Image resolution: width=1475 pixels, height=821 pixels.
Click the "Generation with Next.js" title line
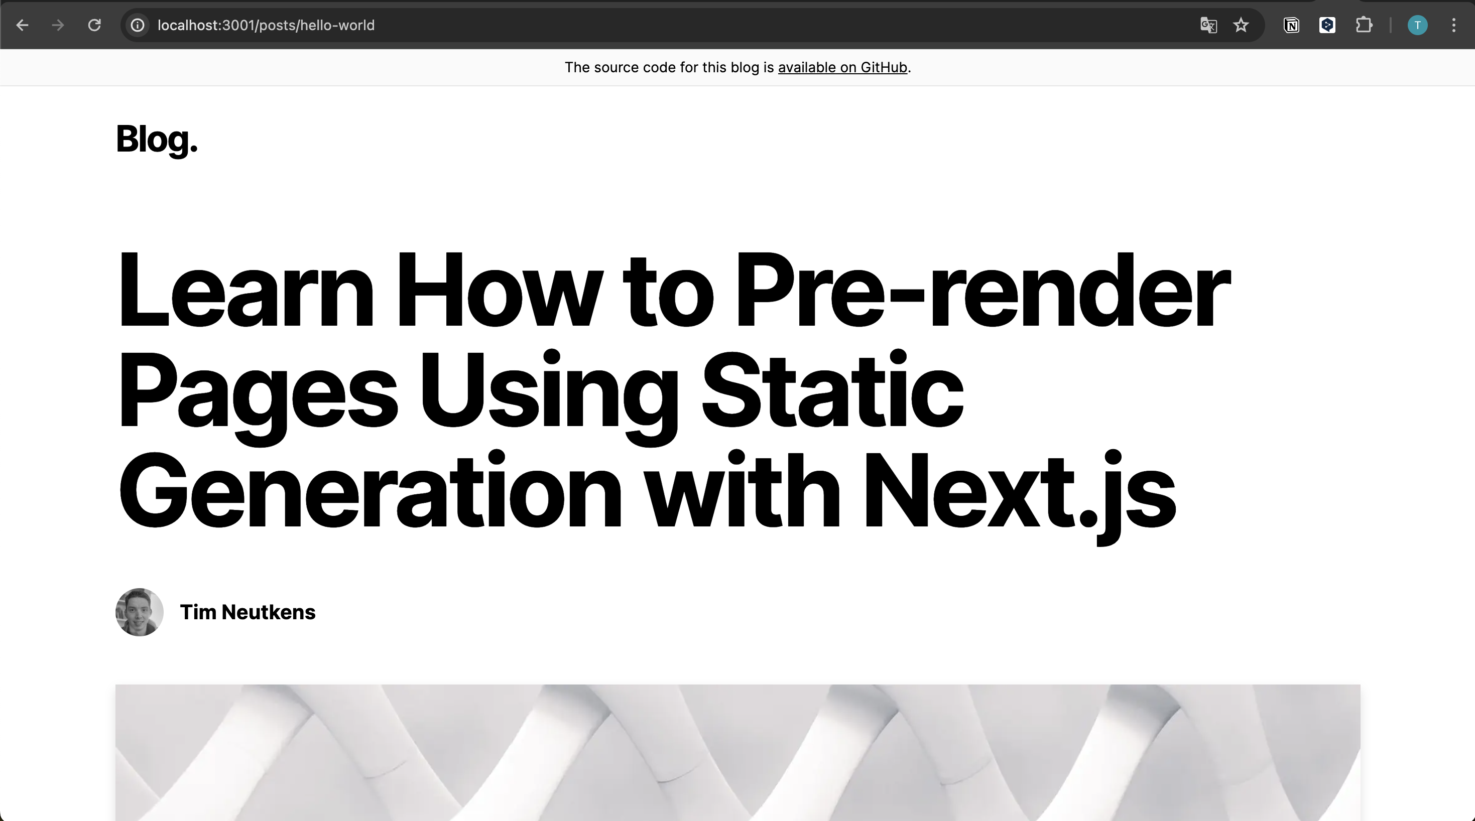(647, 491)
